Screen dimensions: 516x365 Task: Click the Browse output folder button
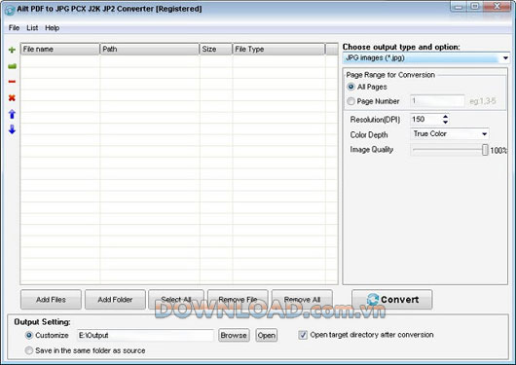tap(234, 335)
